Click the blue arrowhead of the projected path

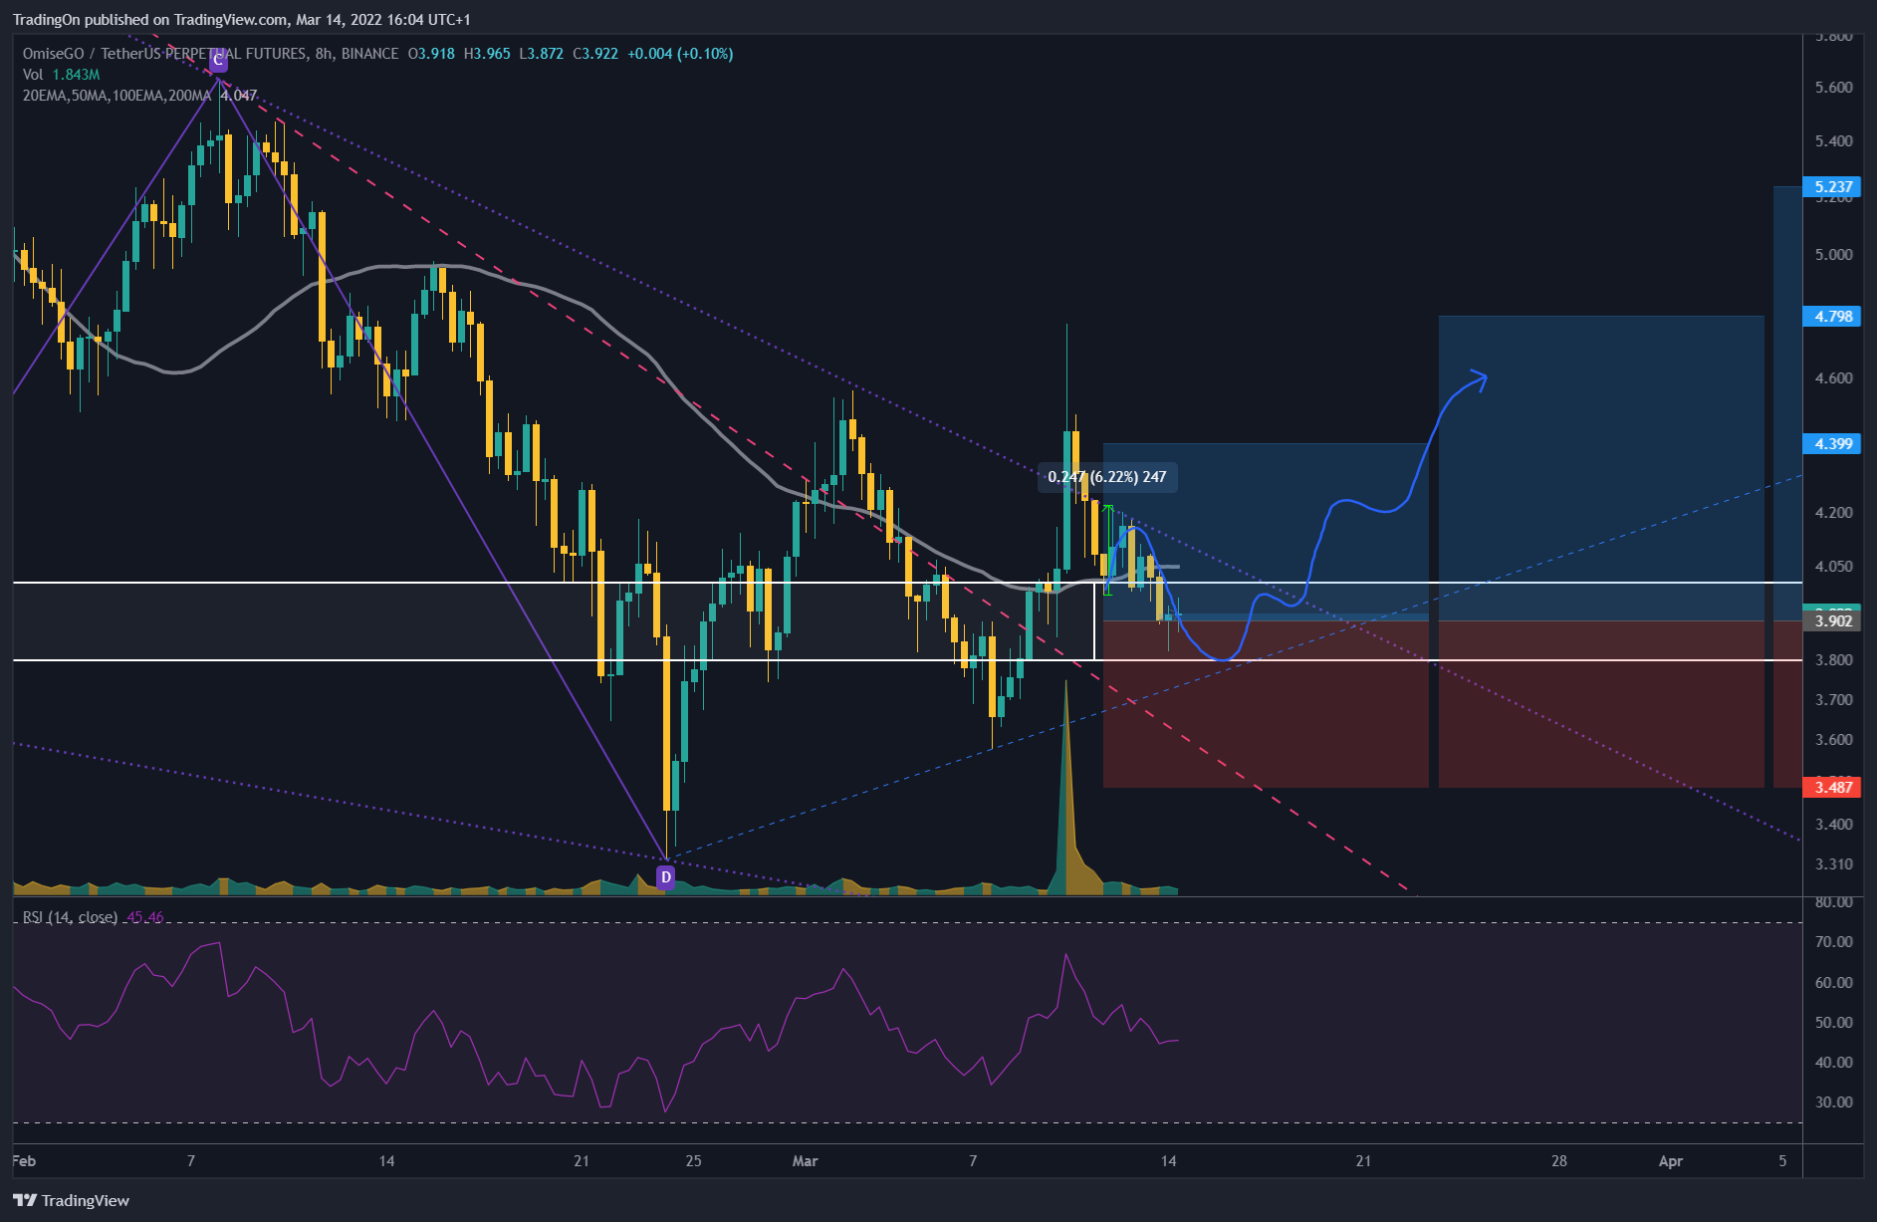point(1480,378)
